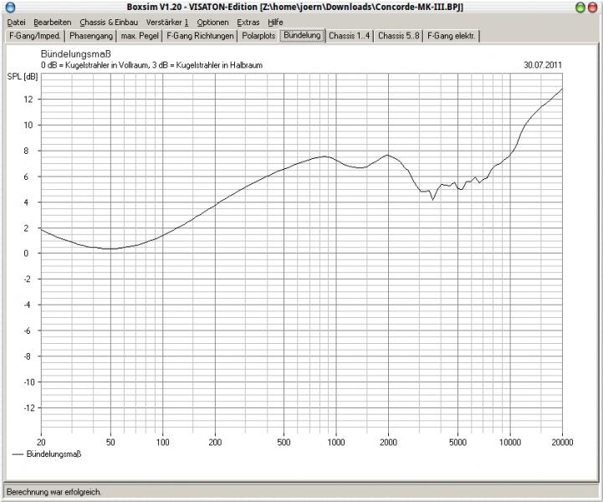Click the blue window menu icon in title bar
603x502 pixels.
click(x=10, y=7)
